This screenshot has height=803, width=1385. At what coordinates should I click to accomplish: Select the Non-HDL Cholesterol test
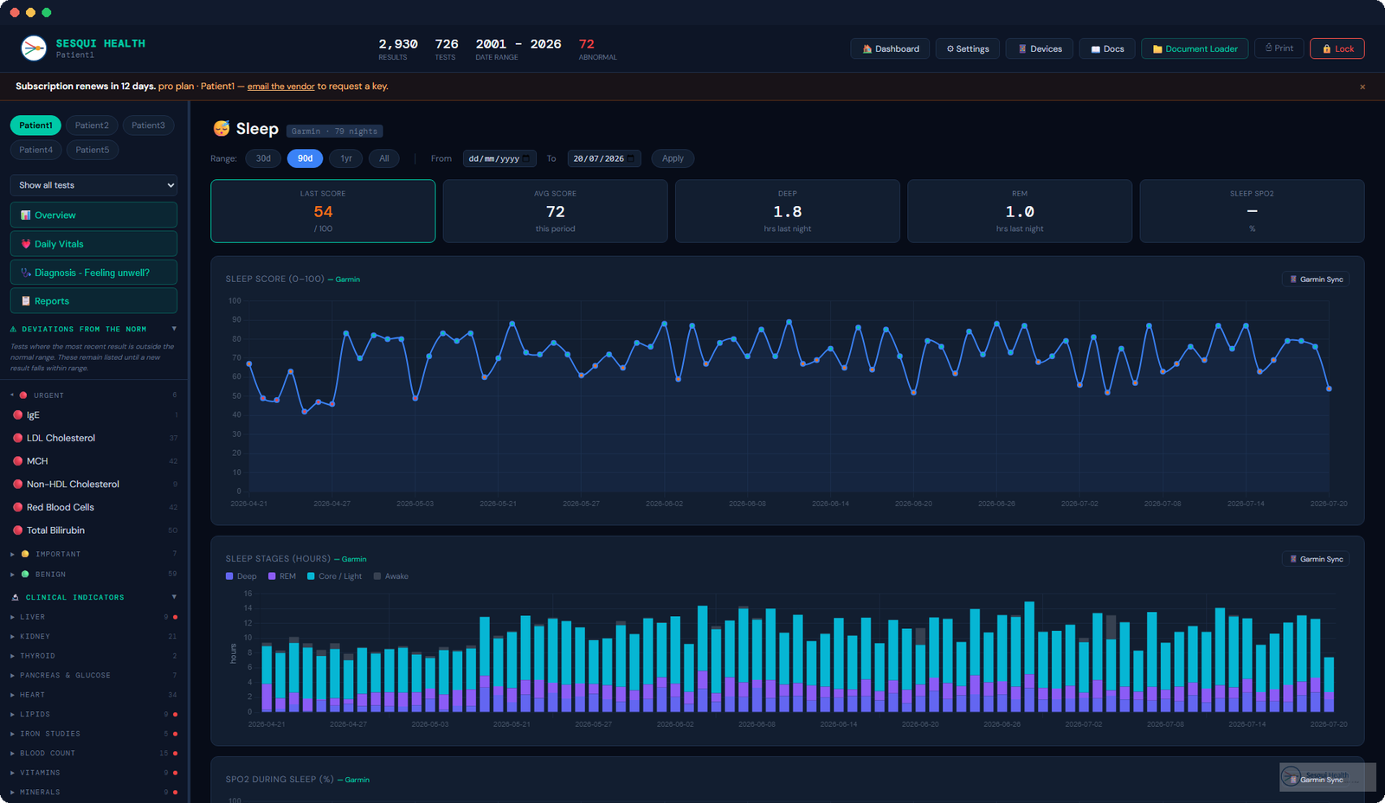click(93, 485)
